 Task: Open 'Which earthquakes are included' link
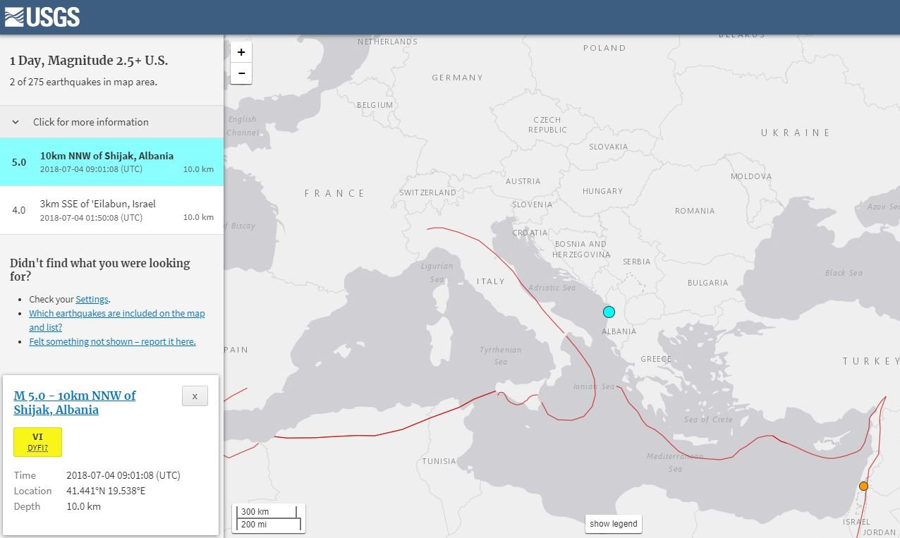tap(117, 320)
